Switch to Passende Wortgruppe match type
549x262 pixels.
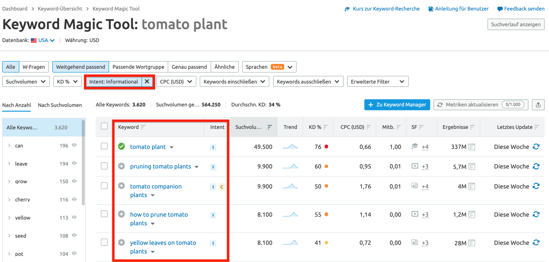138,67
